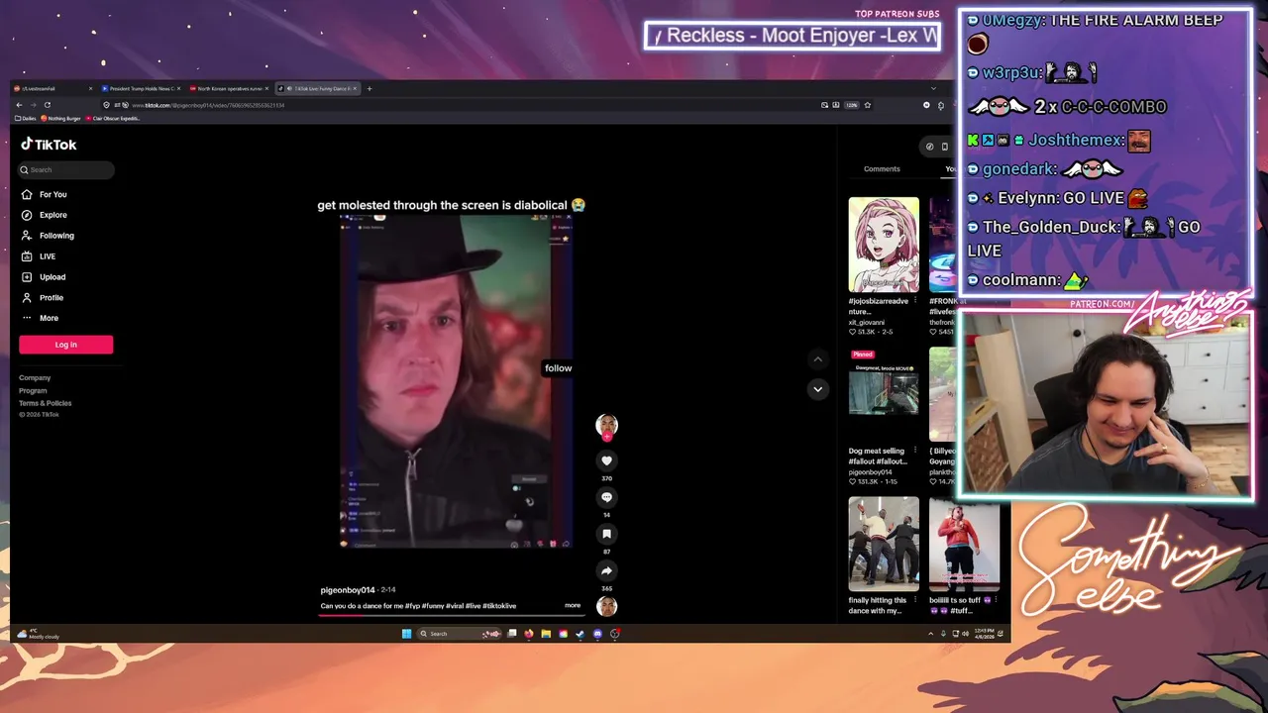The image size is (1268, 713).
Task: Open a new browser tab
Action: [x=370, y=88]
